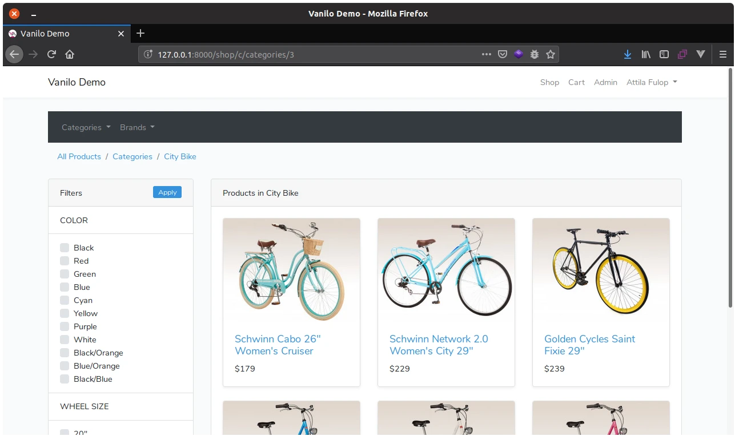Enable the Green color filter

(65, 274)
